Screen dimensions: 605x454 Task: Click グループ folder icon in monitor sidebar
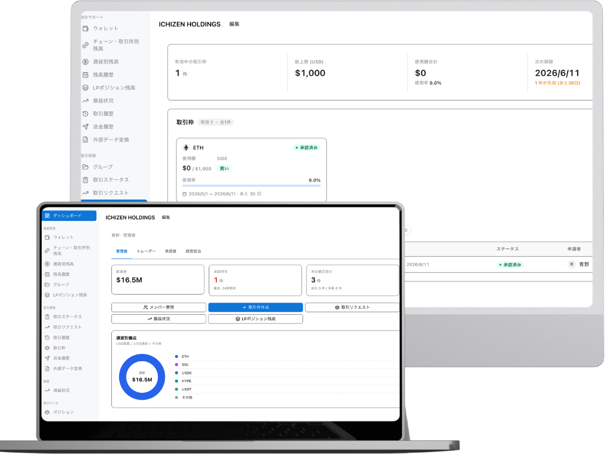point(86,167)
